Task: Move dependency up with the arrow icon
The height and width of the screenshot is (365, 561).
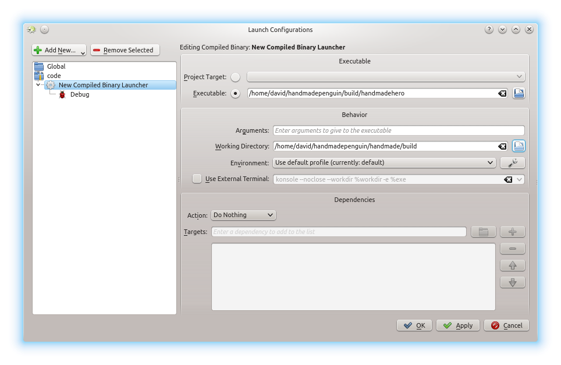Action: (512, 265)
